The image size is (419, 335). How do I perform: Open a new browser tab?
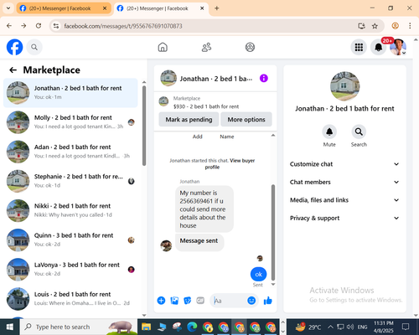[x=217, y=8]
